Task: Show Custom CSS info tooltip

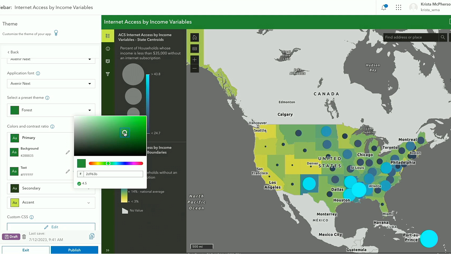Action: (x=32, y=217)
